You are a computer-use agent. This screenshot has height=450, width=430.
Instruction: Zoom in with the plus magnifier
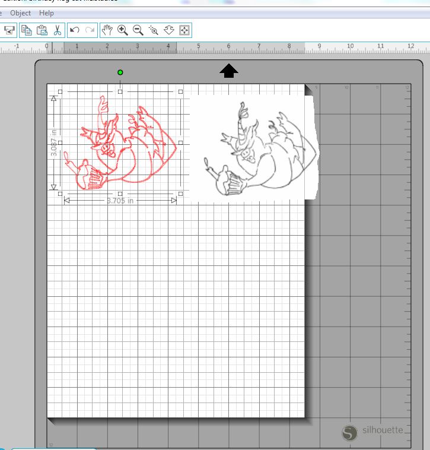pyautogui.click(x=123, y=30)
